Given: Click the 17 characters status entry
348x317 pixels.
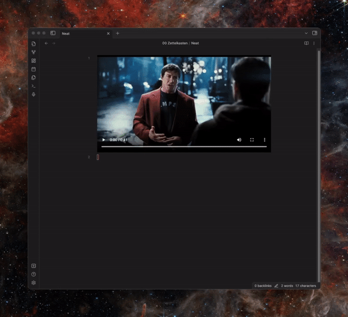Looking at the screenshot, I should point(306,286).
